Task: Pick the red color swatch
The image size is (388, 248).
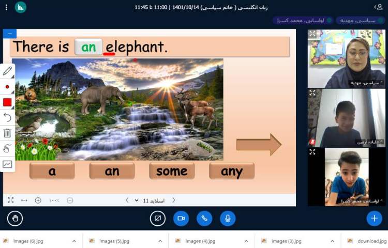Action: pyautogui.click(x=8, y=102)
